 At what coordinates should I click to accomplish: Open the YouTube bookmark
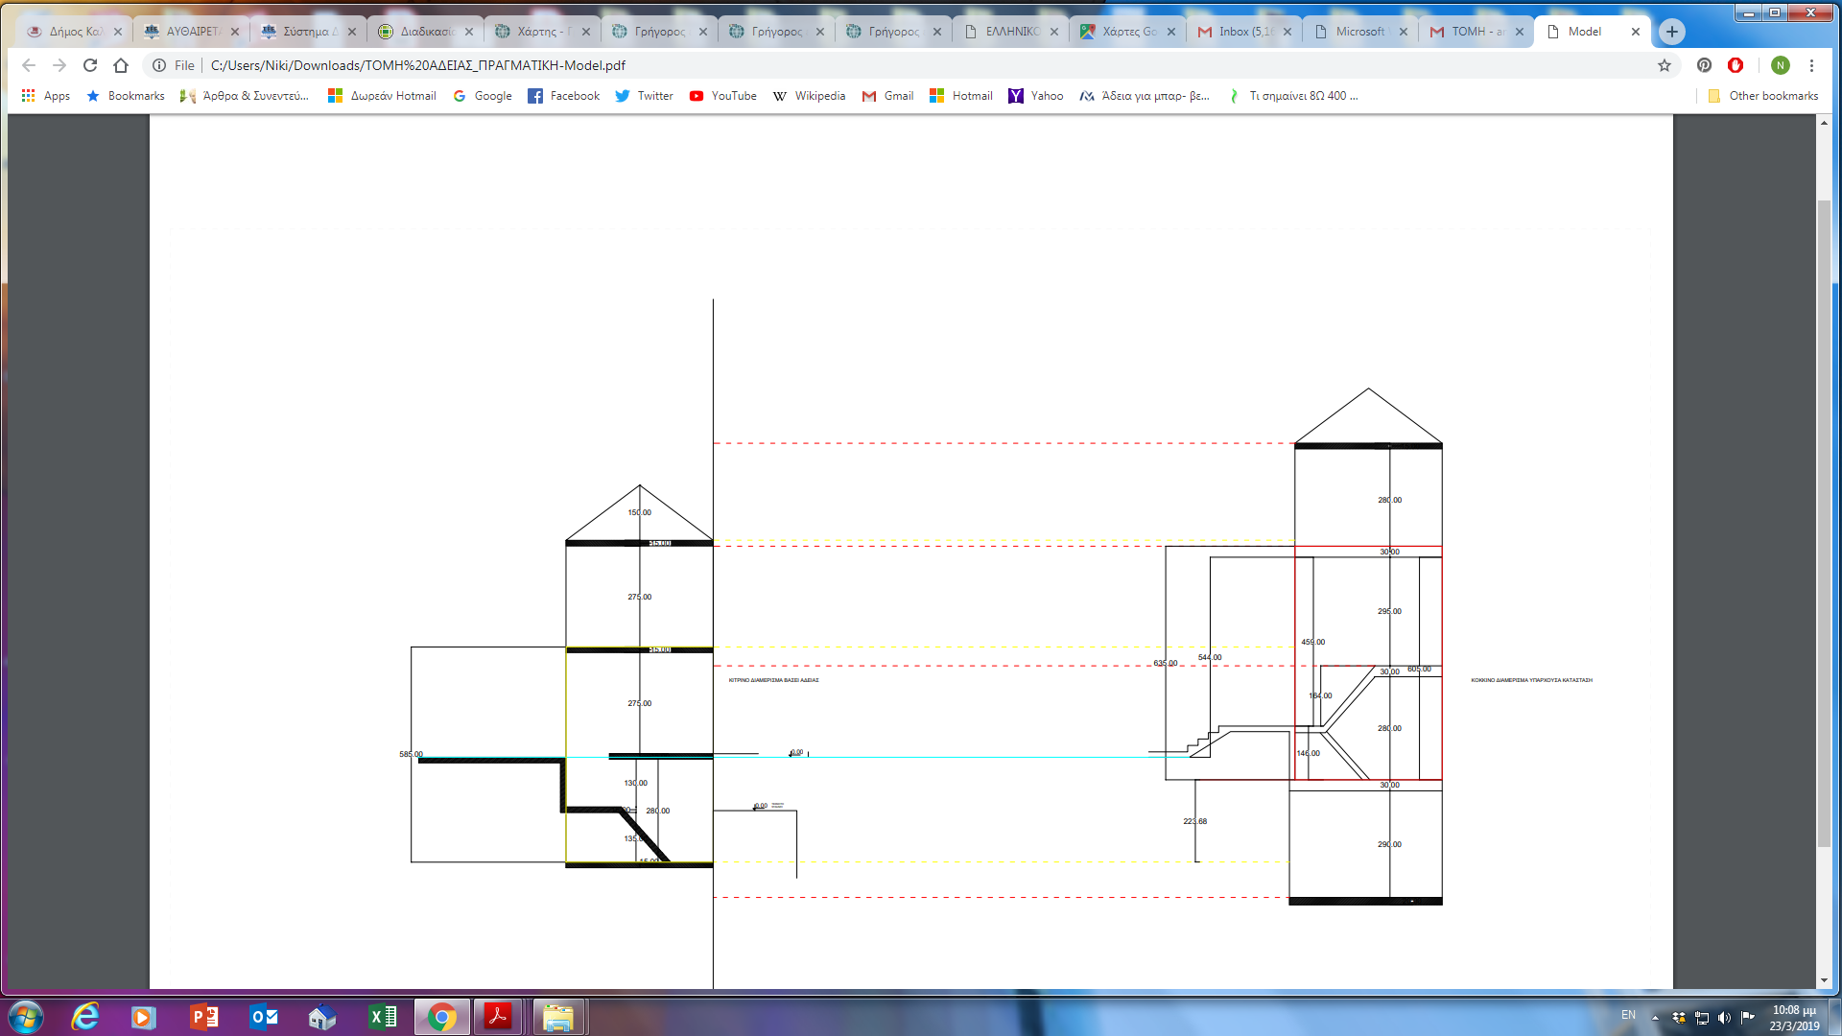pos(723,96)
